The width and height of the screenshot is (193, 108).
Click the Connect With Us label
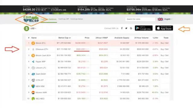tap(111, 28)
